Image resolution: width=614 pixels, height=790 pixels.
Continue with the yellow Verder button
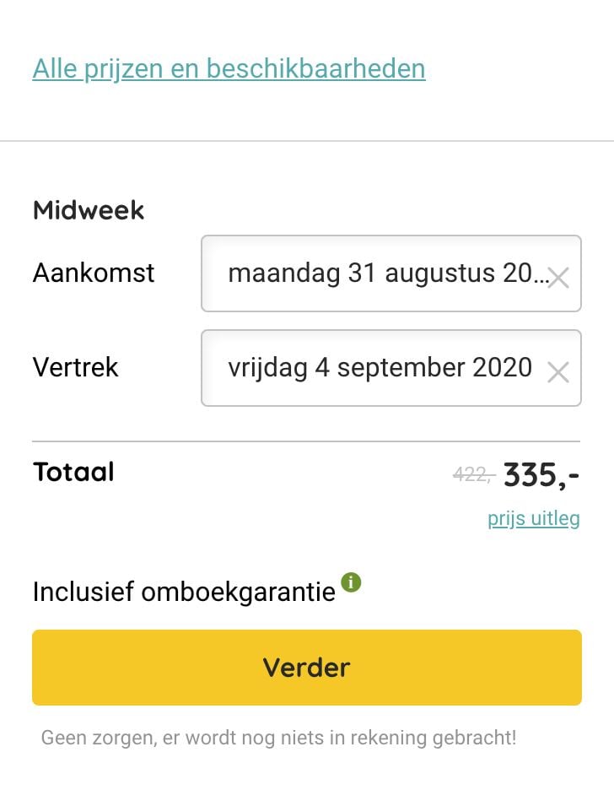[x=307, y=668]
